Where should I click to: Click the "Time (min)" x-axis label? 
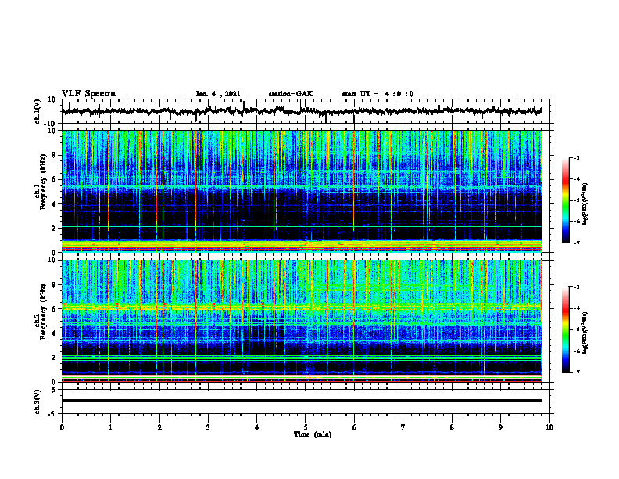(313, 434)
